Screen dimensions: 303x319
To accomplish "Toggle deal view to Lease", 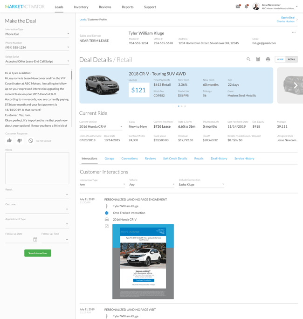I will point(280,59).
